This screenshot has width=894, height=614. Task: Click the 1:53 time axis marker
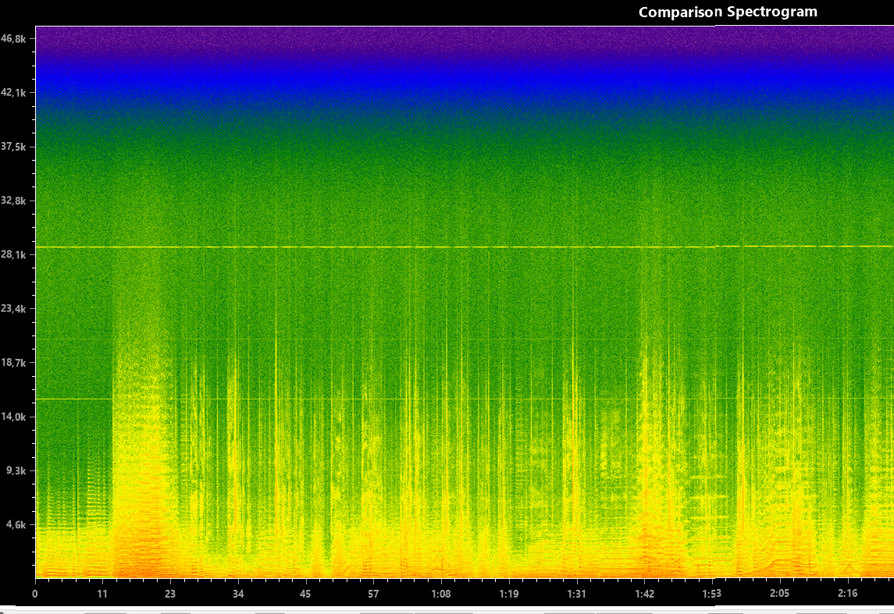point(712,594)
